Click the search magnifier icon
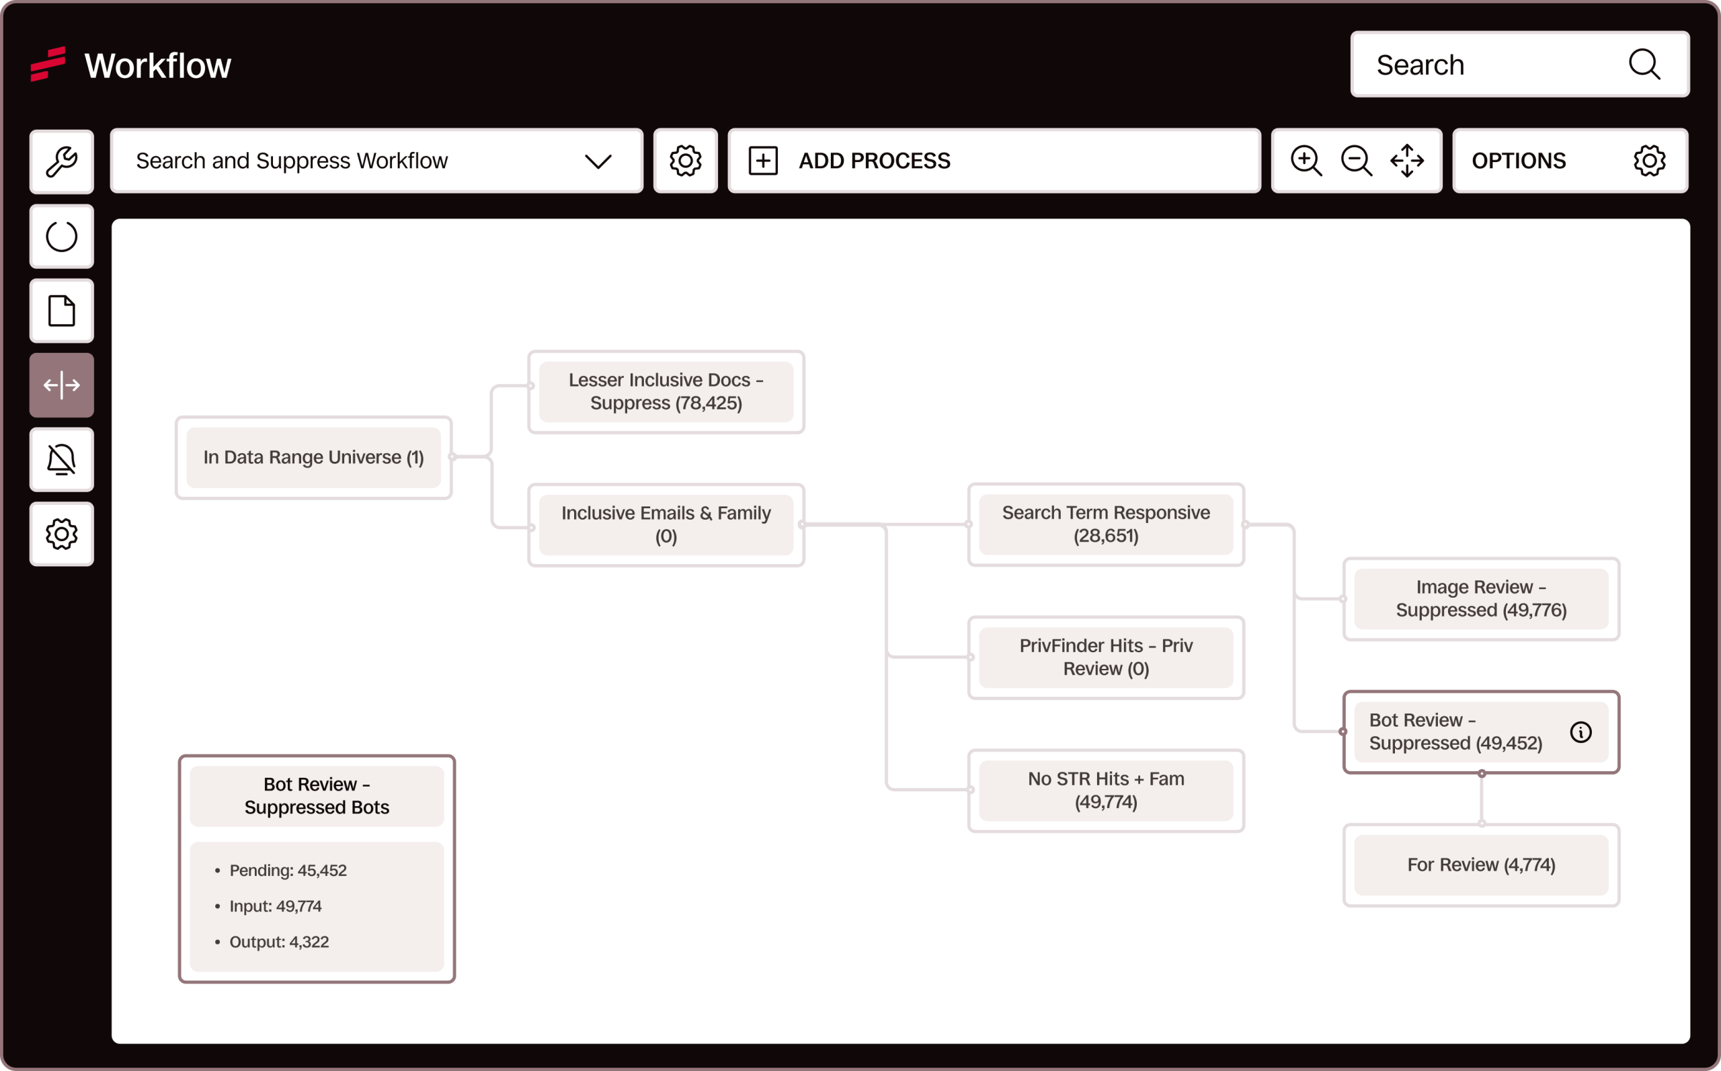This screenshot has height=1071, width=1721. (1644, 65)
